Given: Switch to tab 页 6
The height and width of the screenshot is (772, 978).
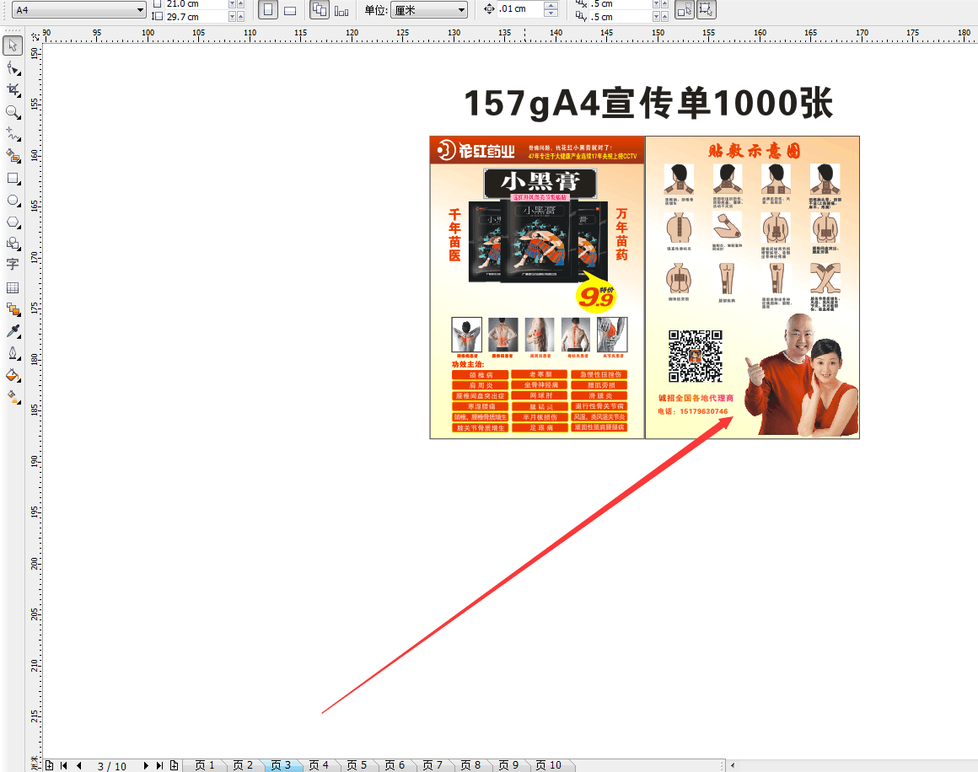Looking at the screenshot, I should coord(395,765).
